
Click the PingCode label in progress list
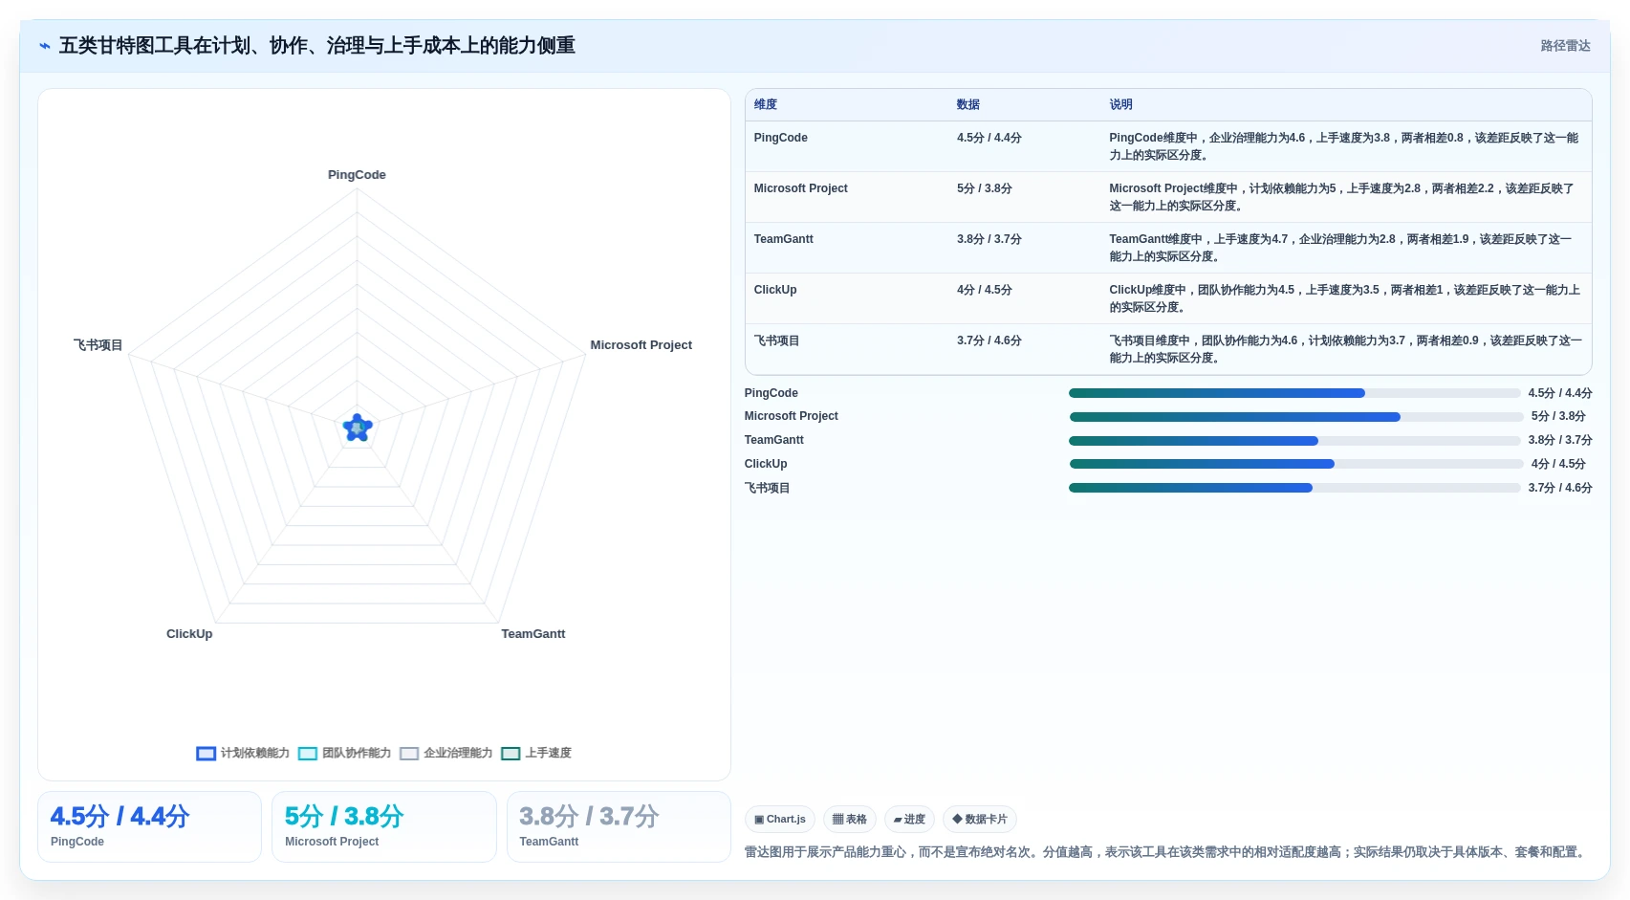click(x=771, y=393)
